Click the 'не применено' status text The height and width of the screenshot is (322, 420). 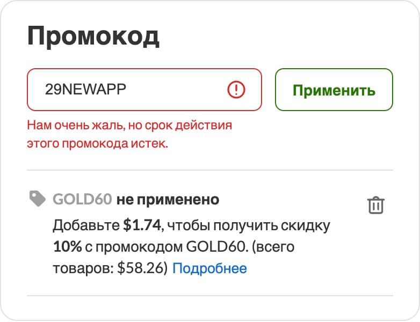click(168, 200)
